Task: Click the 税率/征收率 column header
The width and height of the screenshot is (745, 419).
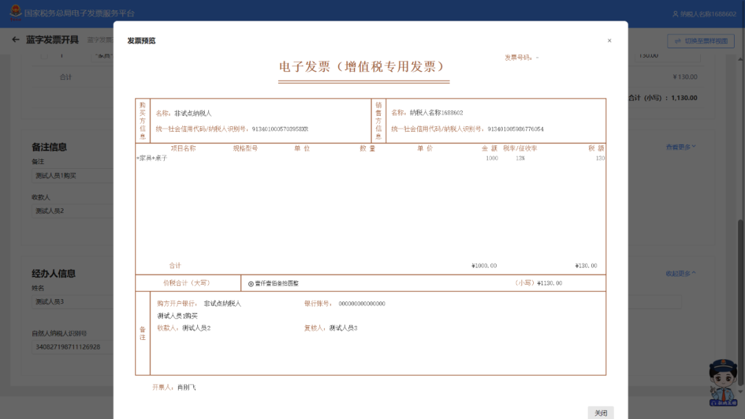Action: click(520, 149)
